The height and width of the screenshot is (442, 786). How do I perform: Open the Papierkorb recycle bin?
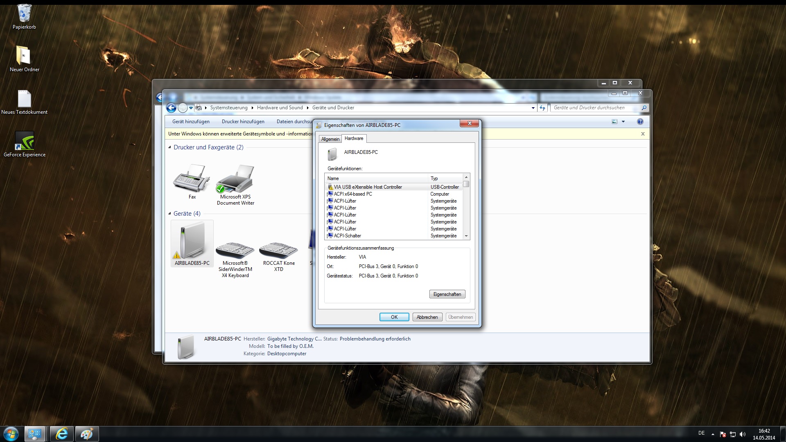(24, 14)
